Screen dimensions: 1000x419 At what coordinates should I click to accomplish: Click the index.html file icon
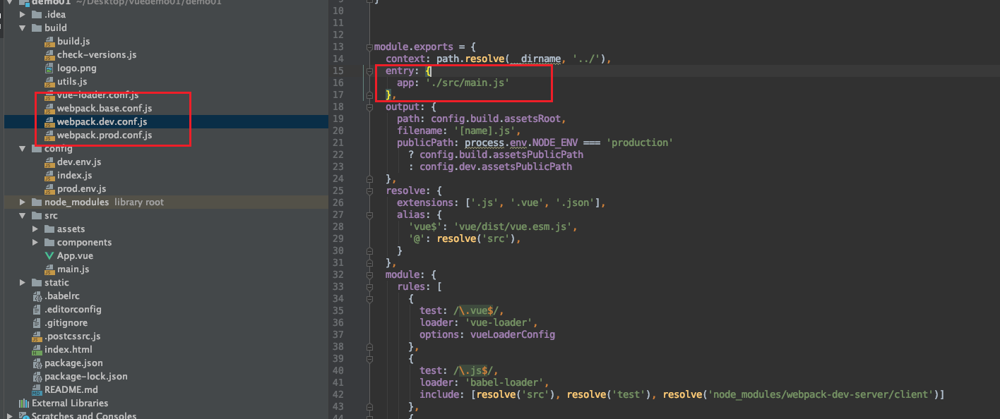pyautogui.click(x=37, y=350)
